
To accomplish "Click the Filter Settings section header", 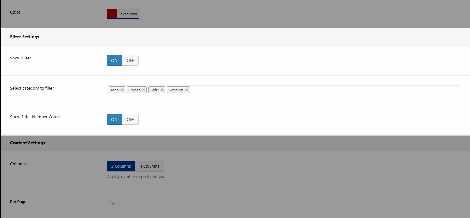I will [25, 37].
